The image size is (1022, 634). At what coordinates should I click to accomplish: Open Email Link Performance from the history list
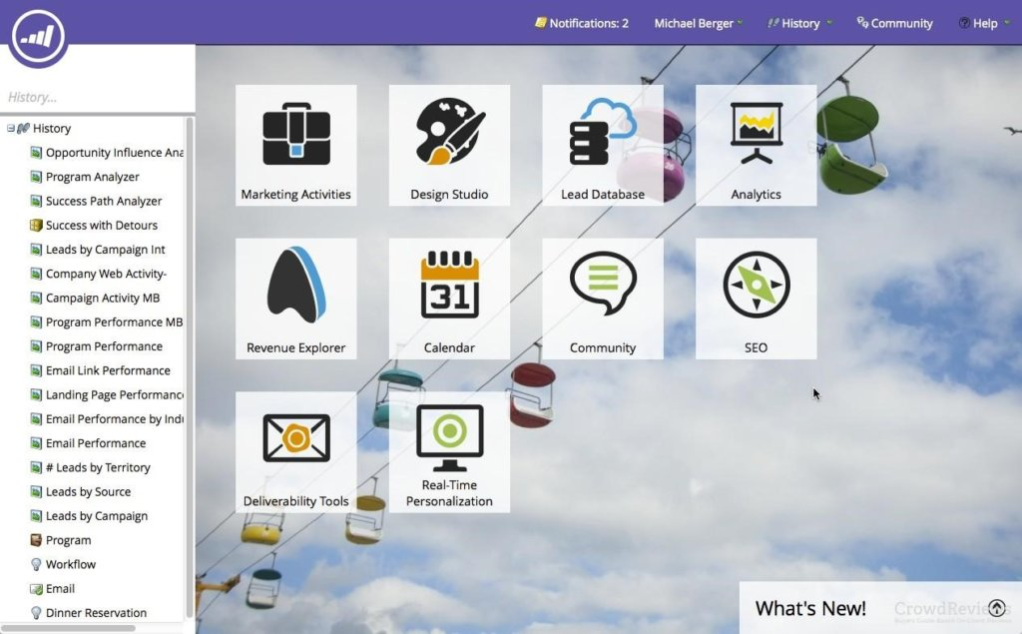(x=110, y=370)
